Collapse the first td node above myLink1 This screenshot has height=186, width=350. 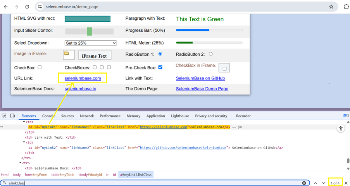coord(24,122)
